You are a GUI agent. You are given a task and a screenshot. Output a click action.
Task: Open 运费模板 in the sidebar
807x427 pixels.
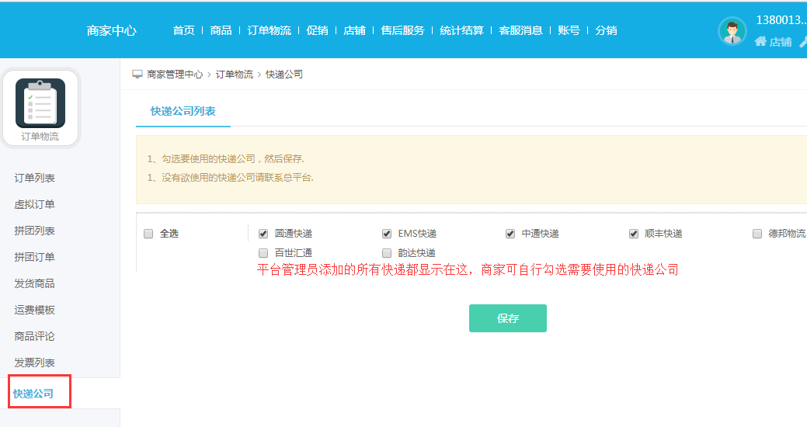[35, 311]
